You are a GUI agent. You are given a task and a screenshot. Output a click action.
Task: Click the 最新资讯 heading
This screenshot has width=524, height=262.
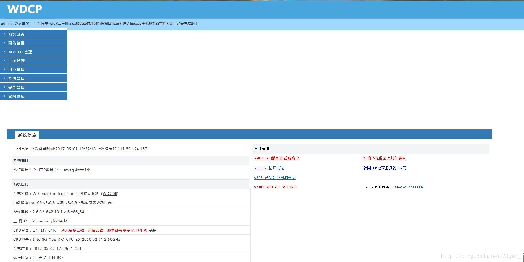262,148
